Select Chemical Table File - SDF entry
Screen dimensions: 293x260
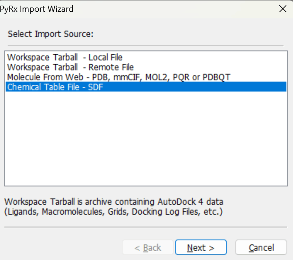click(146, 87)
